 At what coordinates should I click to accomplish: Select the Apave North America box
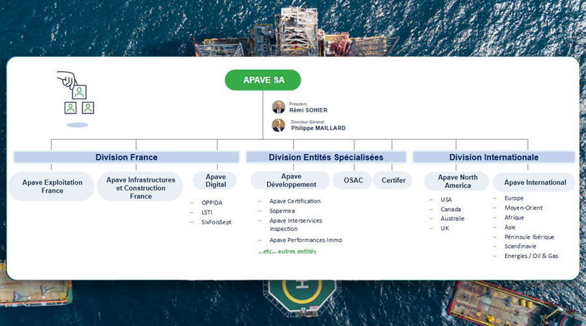456,181
